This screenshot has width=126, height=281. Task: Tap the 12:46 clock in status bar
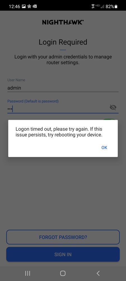pos(15,7)
